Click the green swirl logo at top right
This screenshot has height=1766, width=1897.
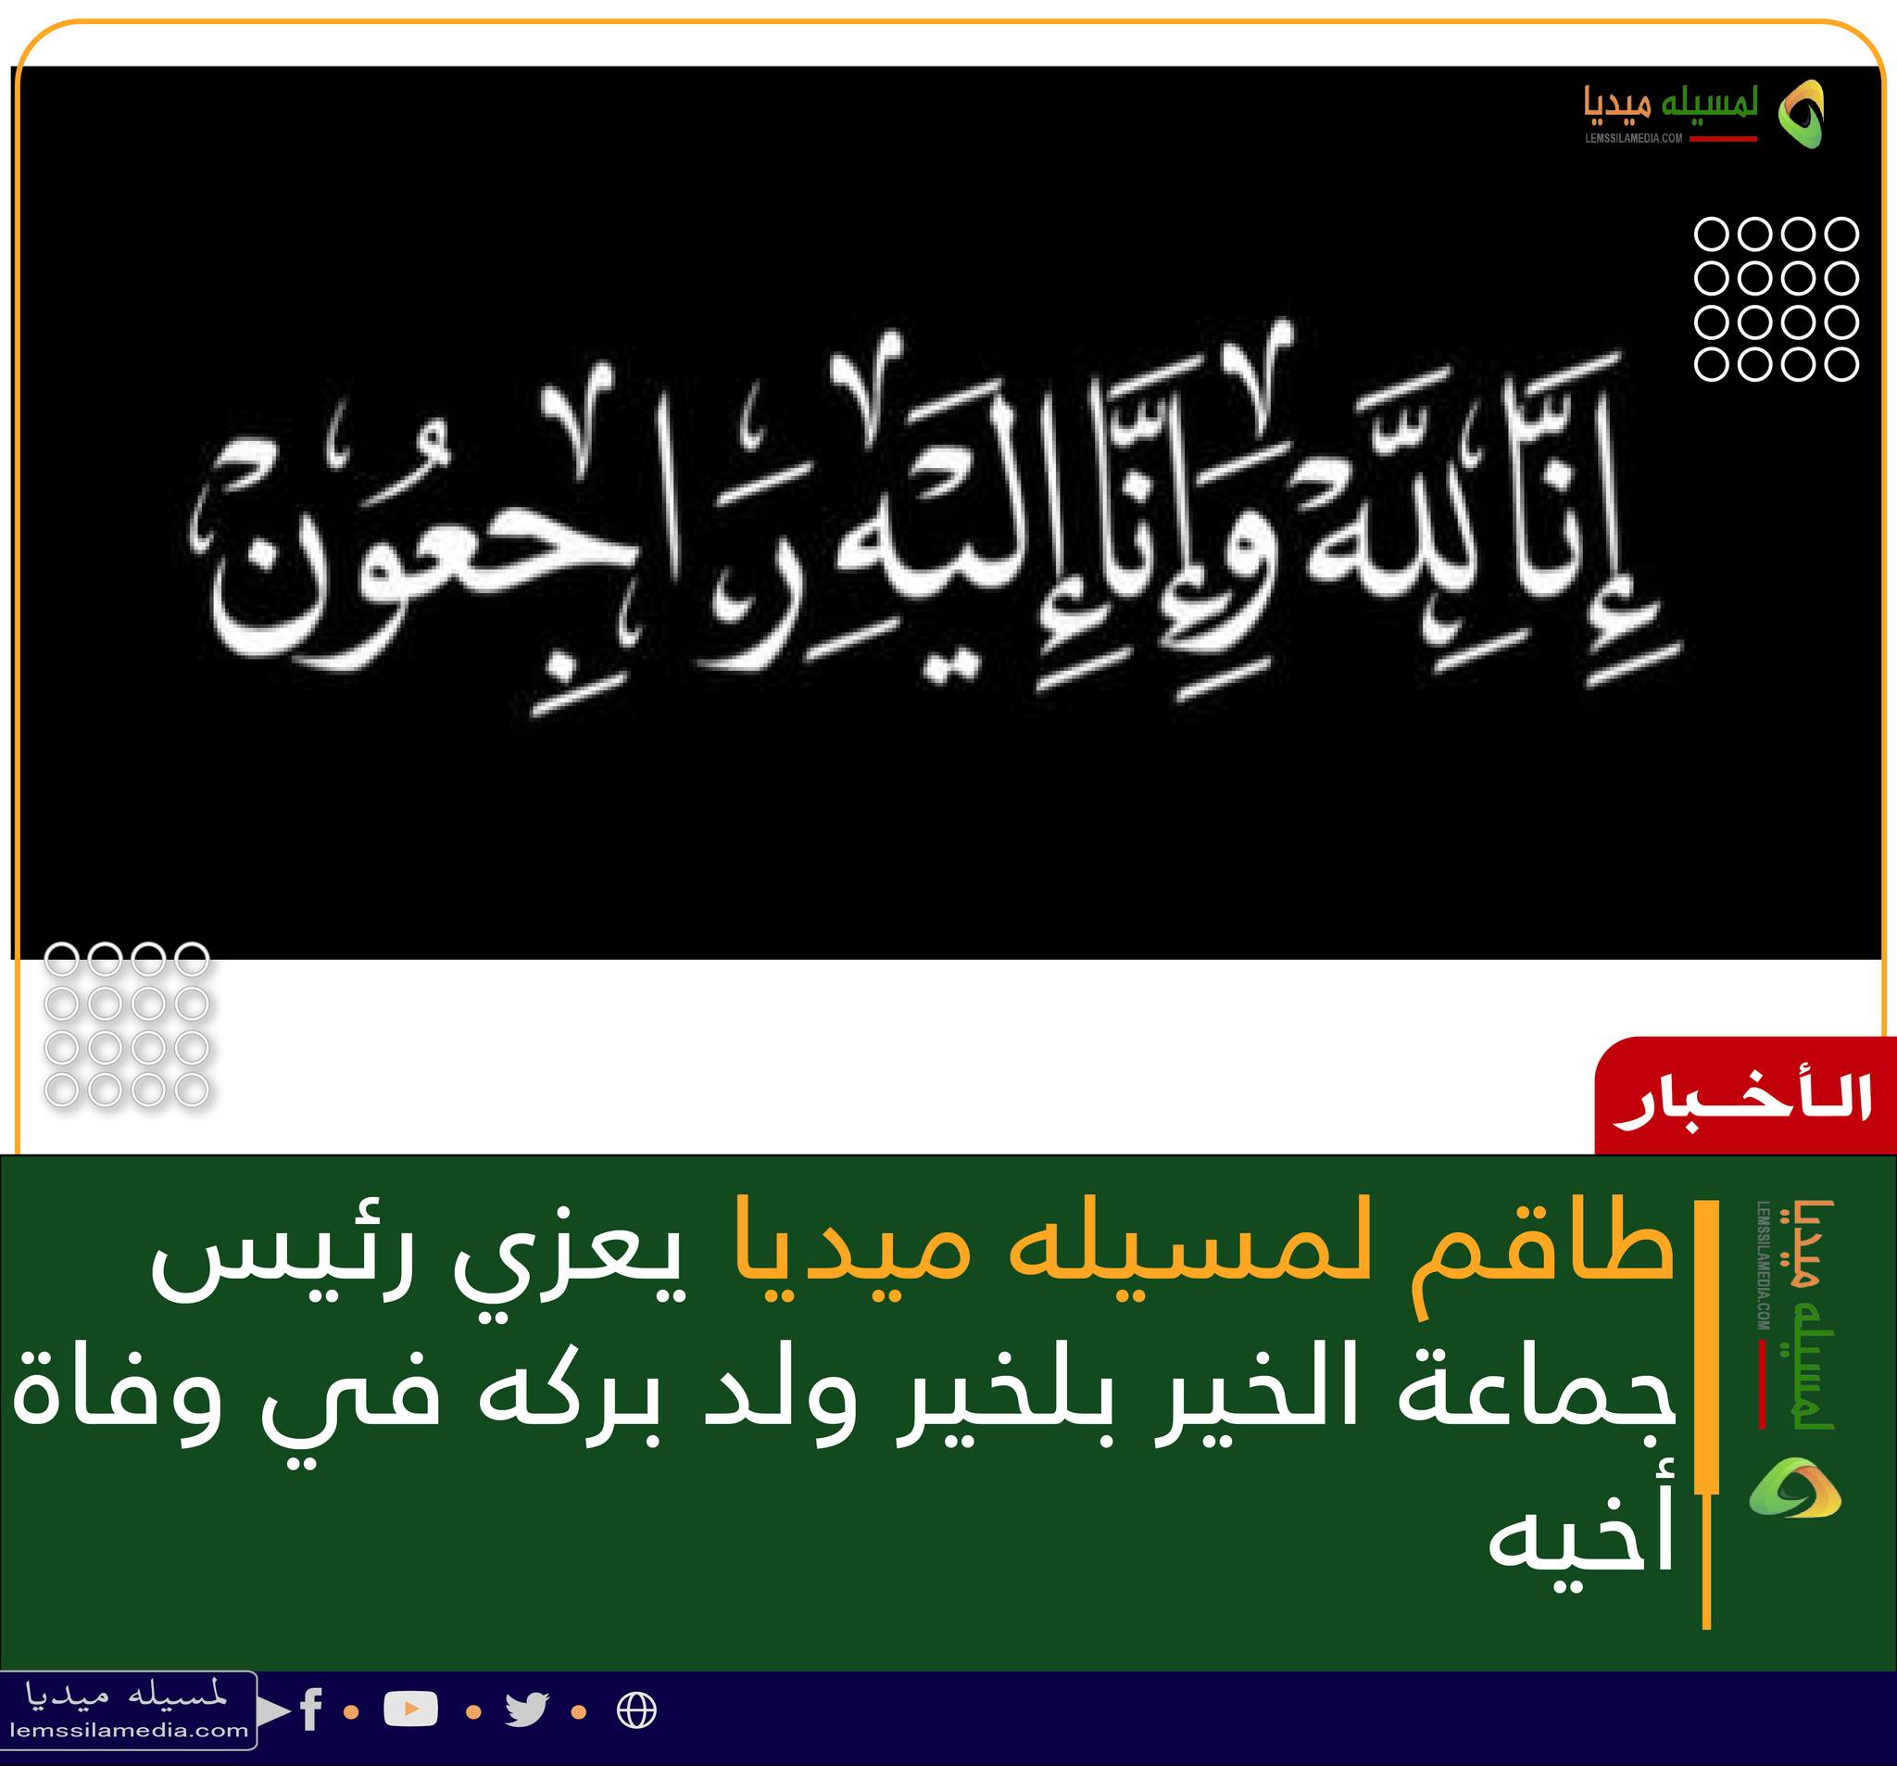coord(1800,115)
